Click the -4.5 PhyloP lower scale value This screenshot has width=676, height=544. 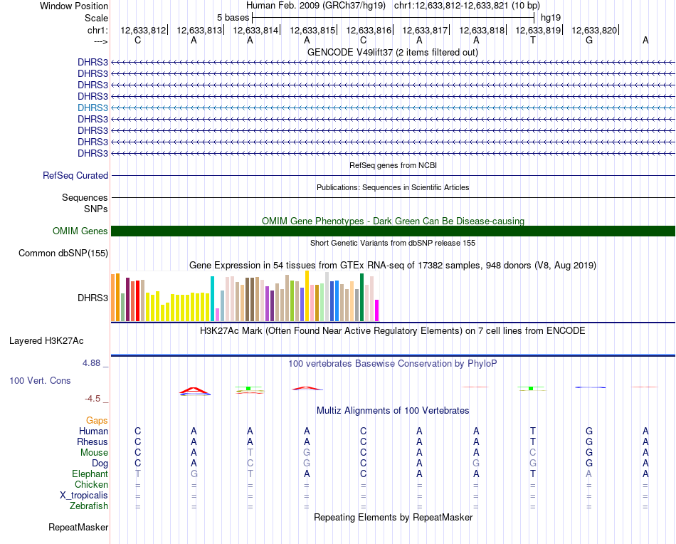pos(93,399)
